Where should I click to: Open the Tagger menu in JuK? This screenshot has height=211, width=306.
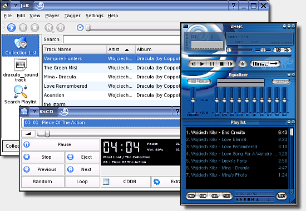[x=72, y=16]
